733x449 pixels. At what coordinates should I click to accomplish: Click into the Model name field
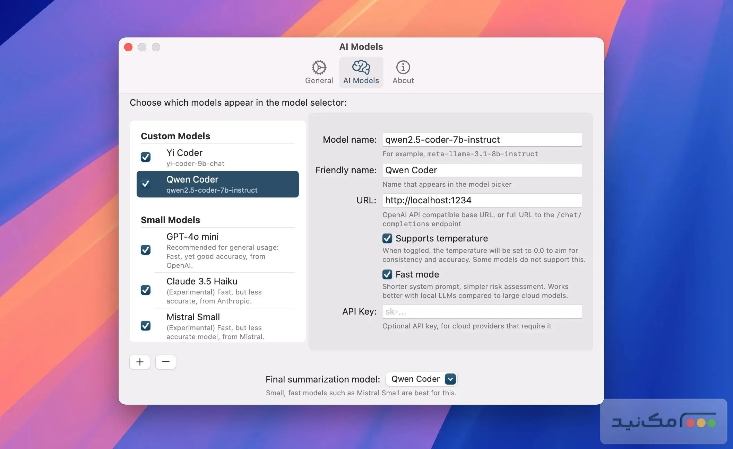pyautogui.click(x=482, y=140)
